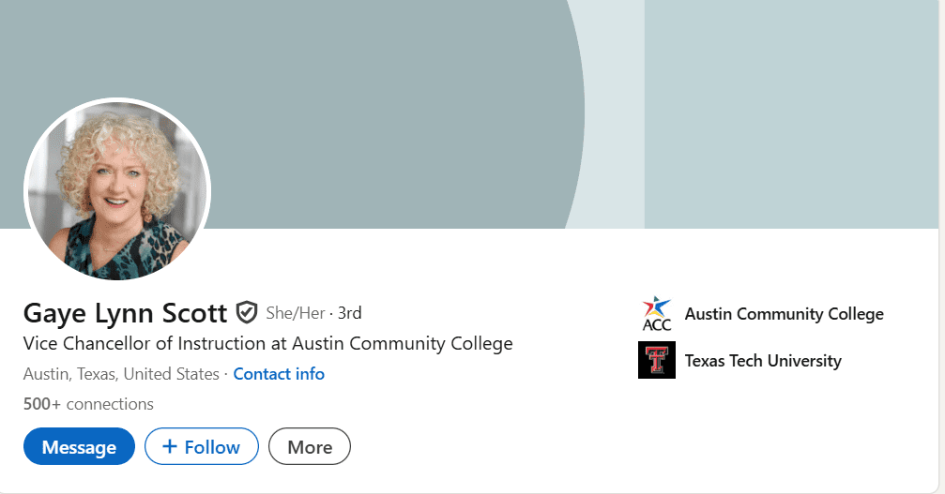The image size is (945, 494).
Task: Click the Texas Tech double-T logo
Action: tap(656, 361)
